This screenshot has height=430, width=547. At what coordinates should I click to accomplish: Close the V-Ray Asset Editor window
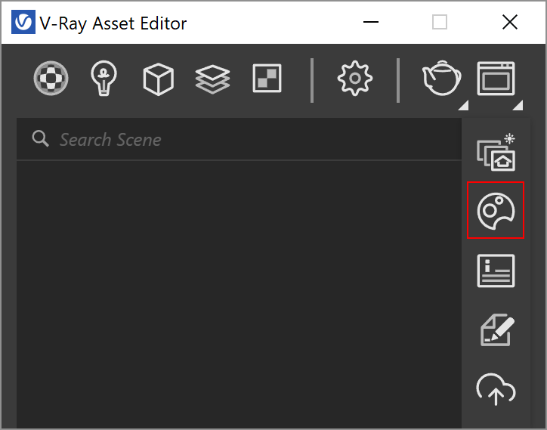510,22
